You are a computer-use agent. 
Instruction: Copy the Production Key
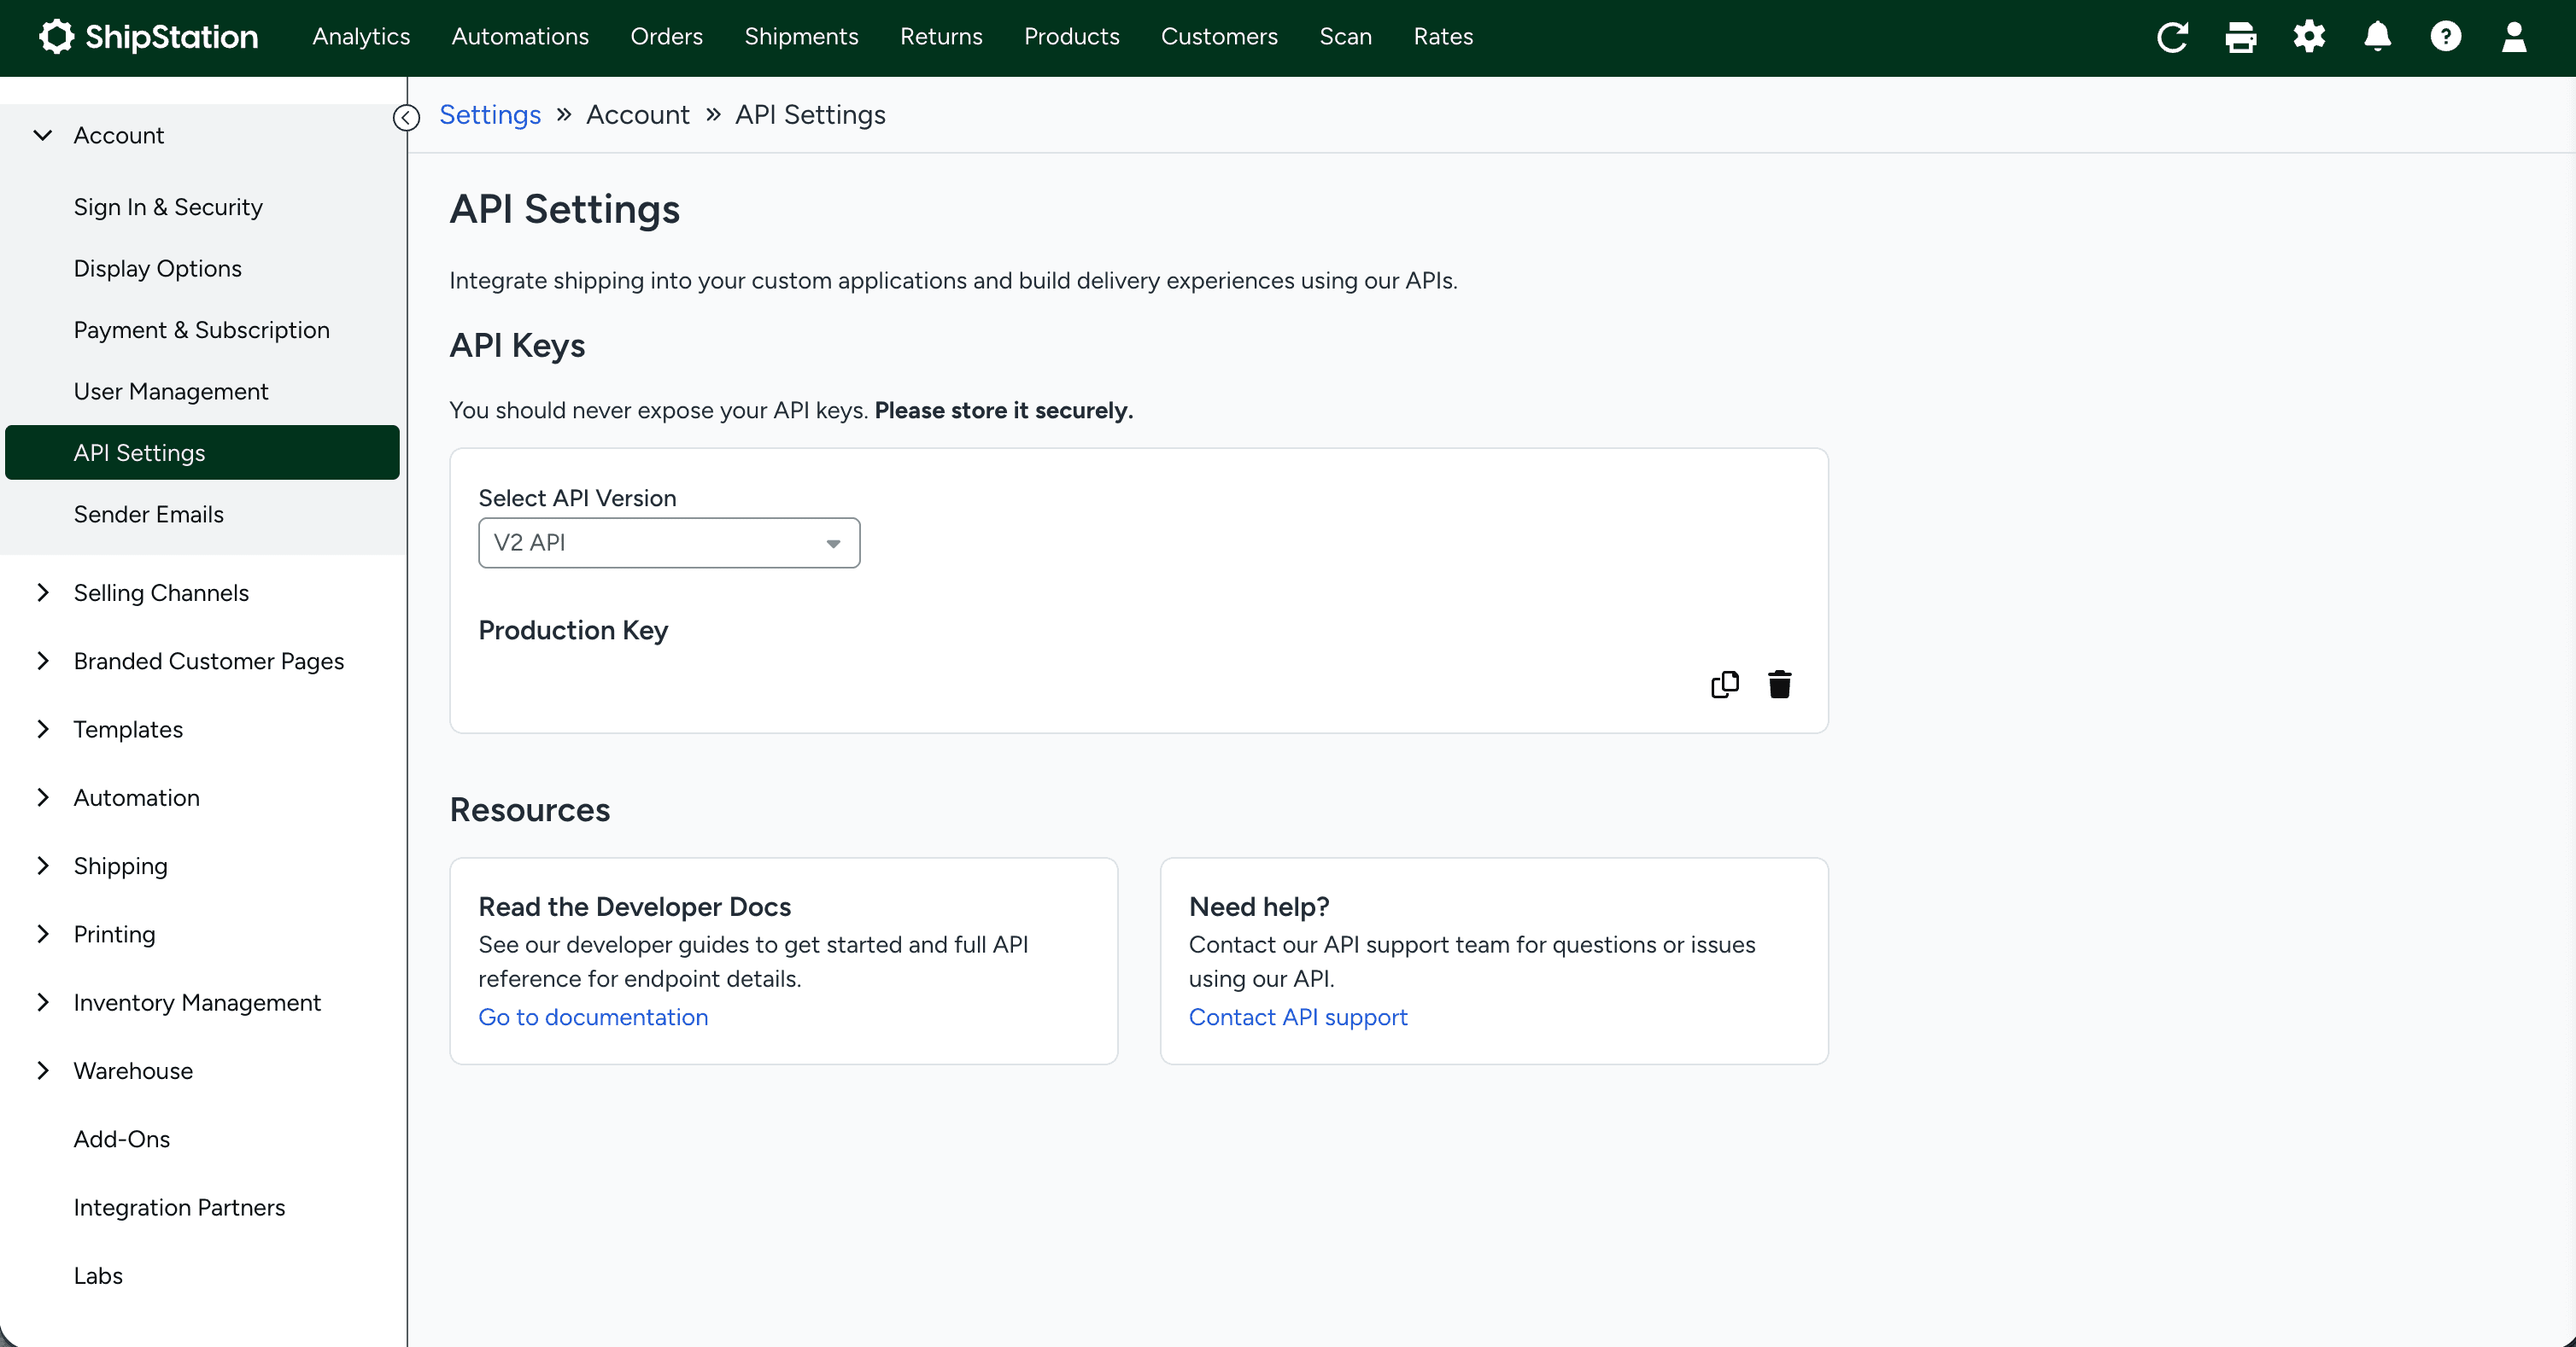pyautogui.click(x=1725, y=685)
